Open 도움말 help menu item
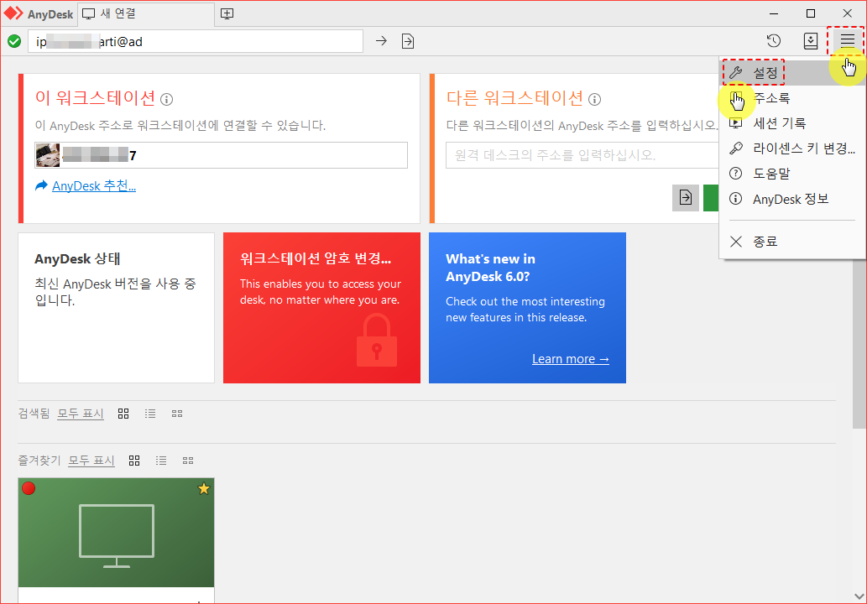Screen dimensions: 867x604 click(x=792, y=174)
